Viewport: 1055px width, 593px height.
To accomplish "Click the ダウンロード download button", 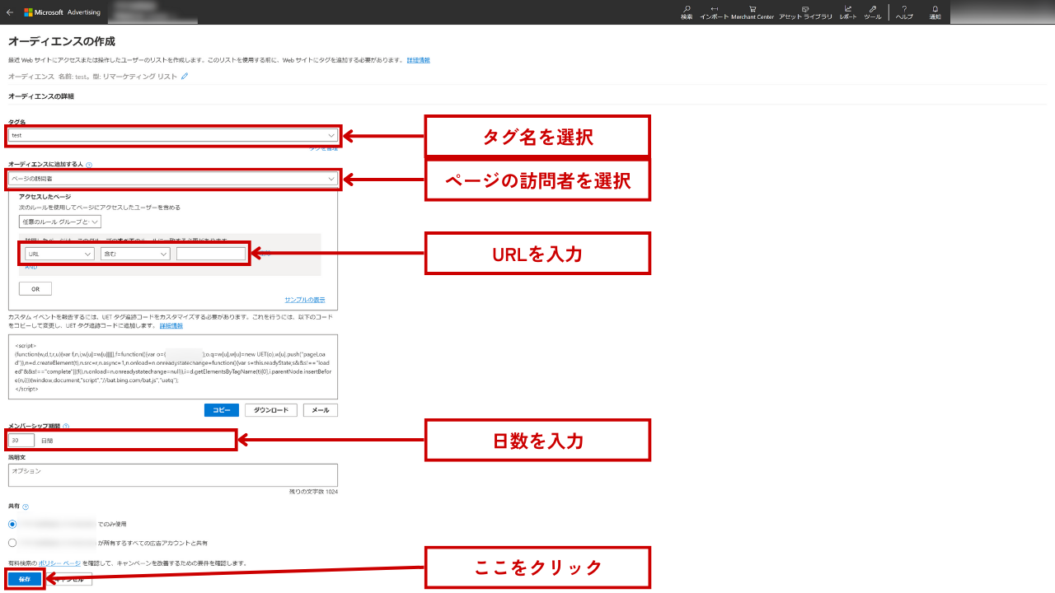I will click(271, 410).
